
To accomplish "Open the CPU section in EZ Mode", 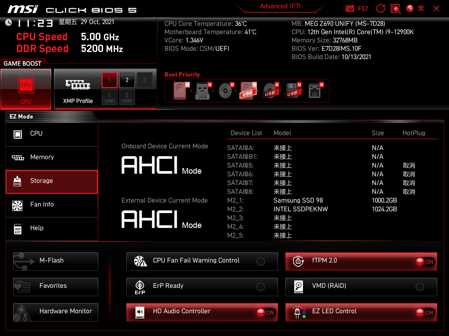I will click(x=52, y=135).
